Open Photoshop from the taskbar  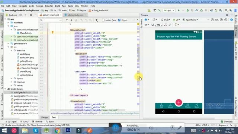pos(68,131)
